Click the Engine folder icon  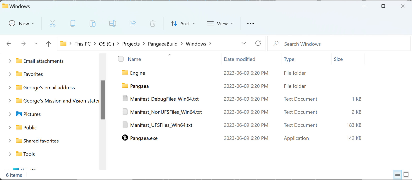click(x=125, y=72)
